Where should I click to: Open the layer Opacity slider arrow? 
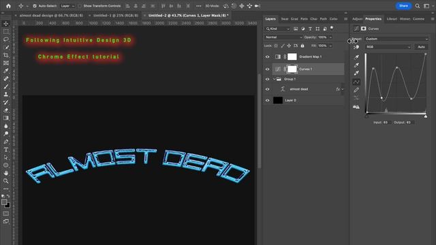330,37
